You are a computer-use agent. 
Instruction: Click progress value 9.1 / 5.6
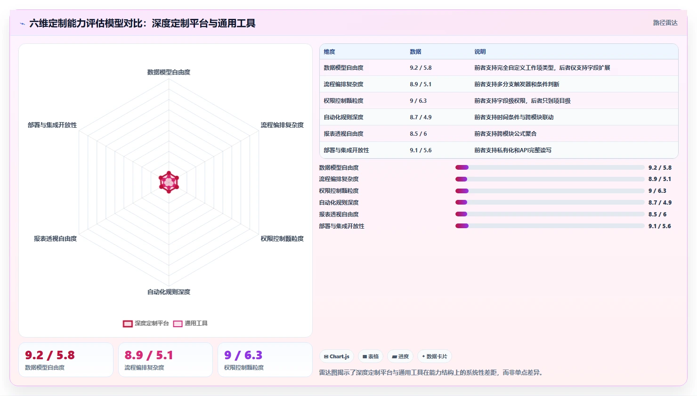(x=660, y=226)
